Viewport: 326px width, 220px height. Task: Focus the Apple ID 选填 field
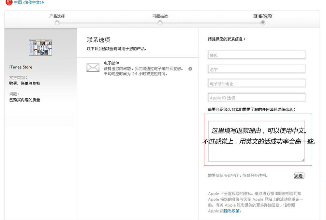point(257,97)
